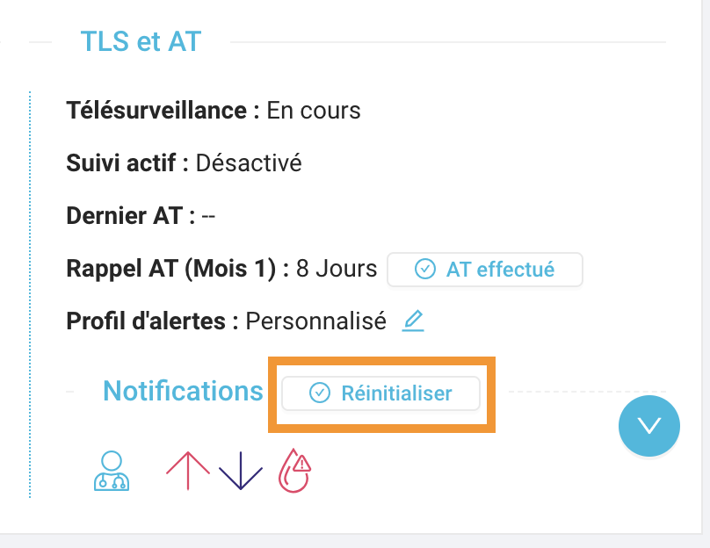Expand with the round blue chevron button
Image resolution: width=710 pixels, height=548 pixels.
point(648,426)
